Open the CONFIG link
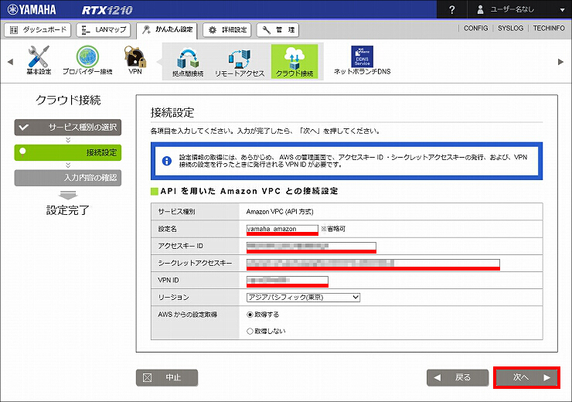Viewport: 572px width, 402px height. pyautogui.click(x=475, y=28)
